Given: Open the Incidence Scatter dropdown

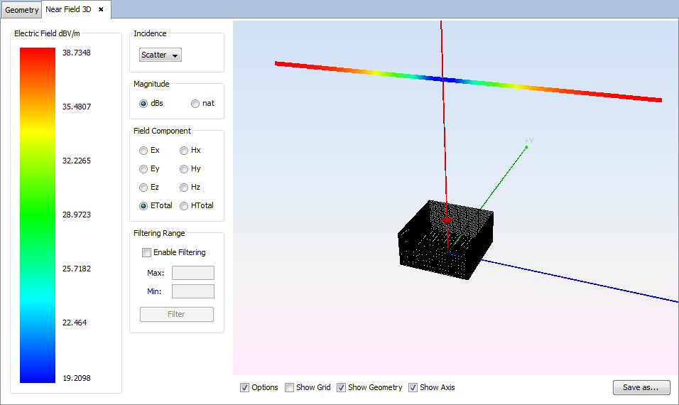Looking at the screenshot, I should (x=161, y=55).
